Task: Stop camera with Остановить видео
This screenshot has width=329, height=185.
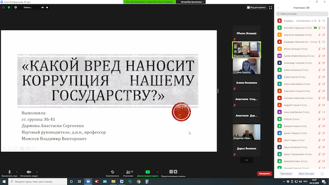Action: click(x=29, y=173)
